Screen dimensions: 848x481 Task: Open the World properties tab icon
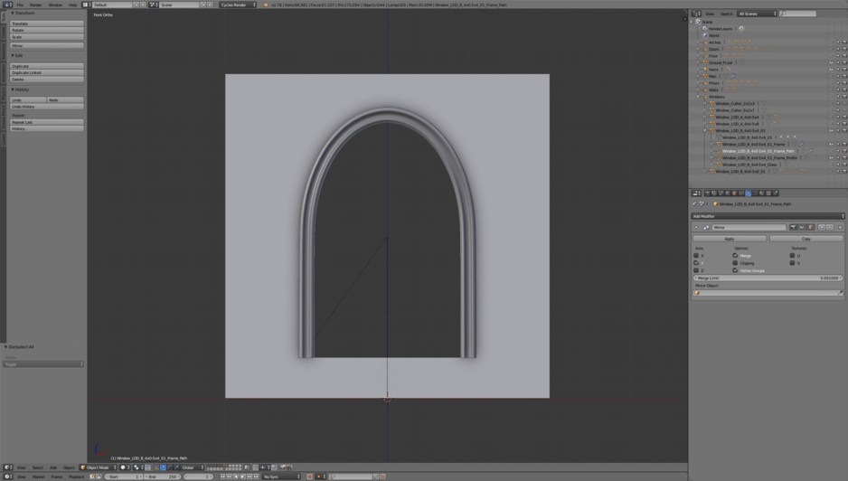click(x=728, y=193)
